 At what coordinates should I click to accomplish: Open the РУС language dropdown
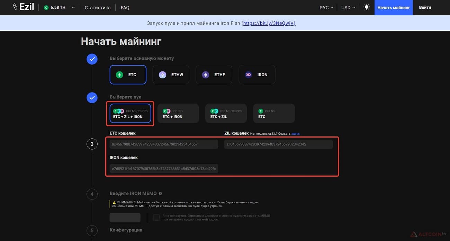pos(326,8)
